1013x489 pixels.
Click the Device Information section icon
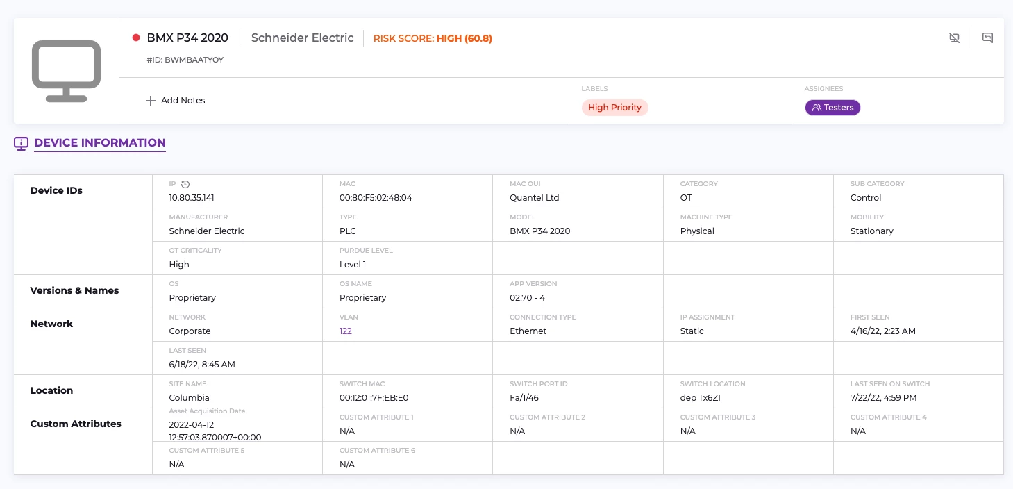point(22,143)
